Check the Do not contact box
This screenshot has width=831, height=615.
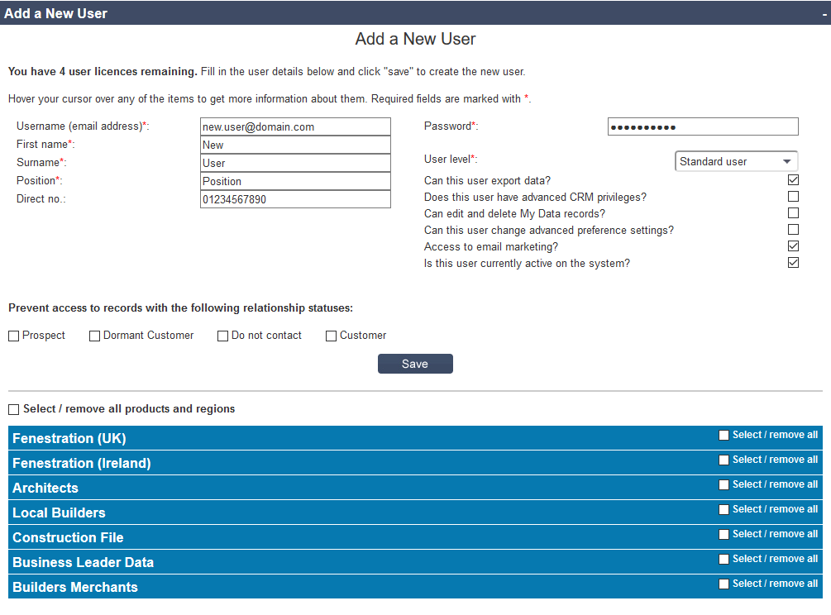click(x=222, y=335)
